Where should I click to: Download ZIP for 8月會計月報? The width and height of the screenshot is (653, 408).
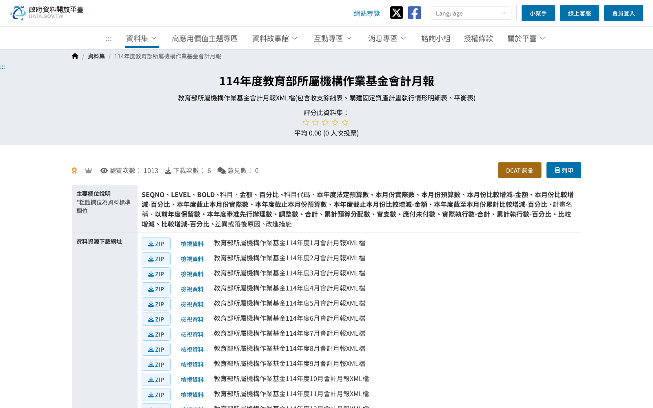click(156, 349)
